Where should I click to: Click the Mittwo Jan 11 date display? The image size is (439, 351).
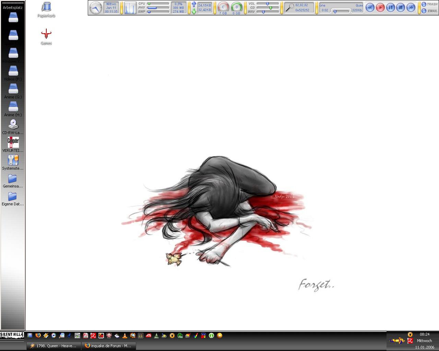111,8
